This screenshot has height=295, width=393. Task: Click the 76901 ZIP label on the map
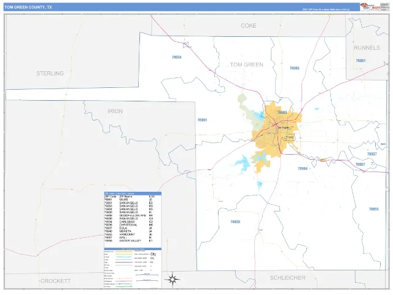pos(202,120)
